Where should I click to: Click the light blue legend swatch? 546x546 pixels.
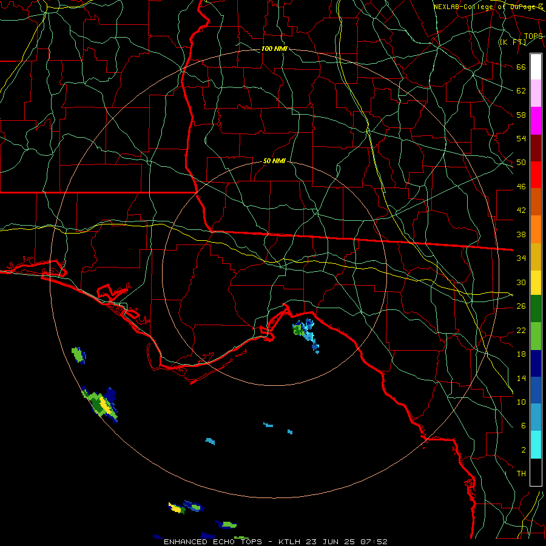pyautogui.click(x=536, y=417)
